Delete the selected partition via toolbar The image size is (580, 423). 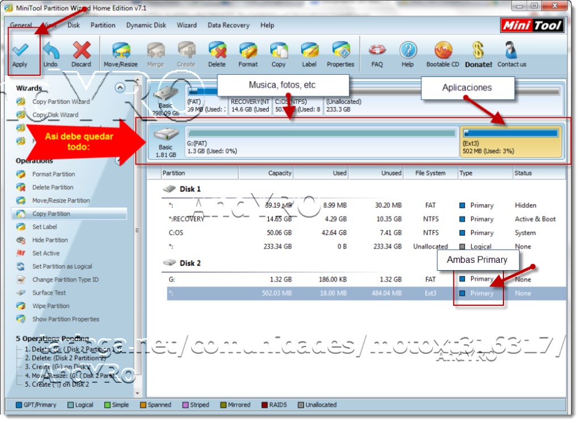pos(217,55)
